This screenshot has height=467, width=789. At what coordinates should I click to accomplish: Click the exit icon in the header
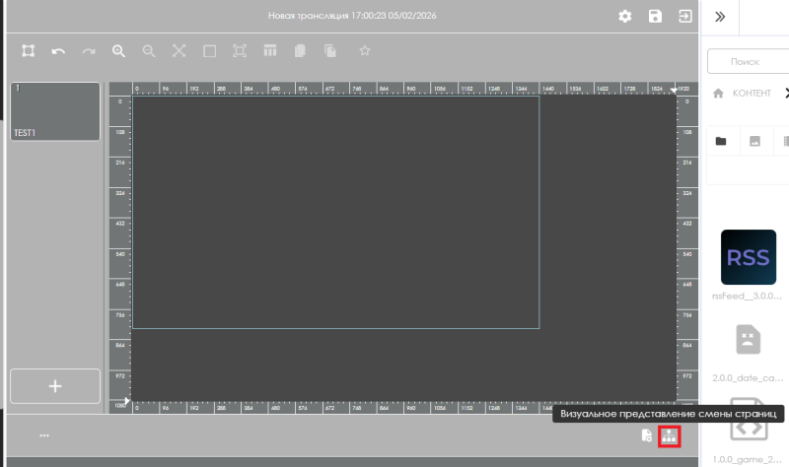point(684,17)
